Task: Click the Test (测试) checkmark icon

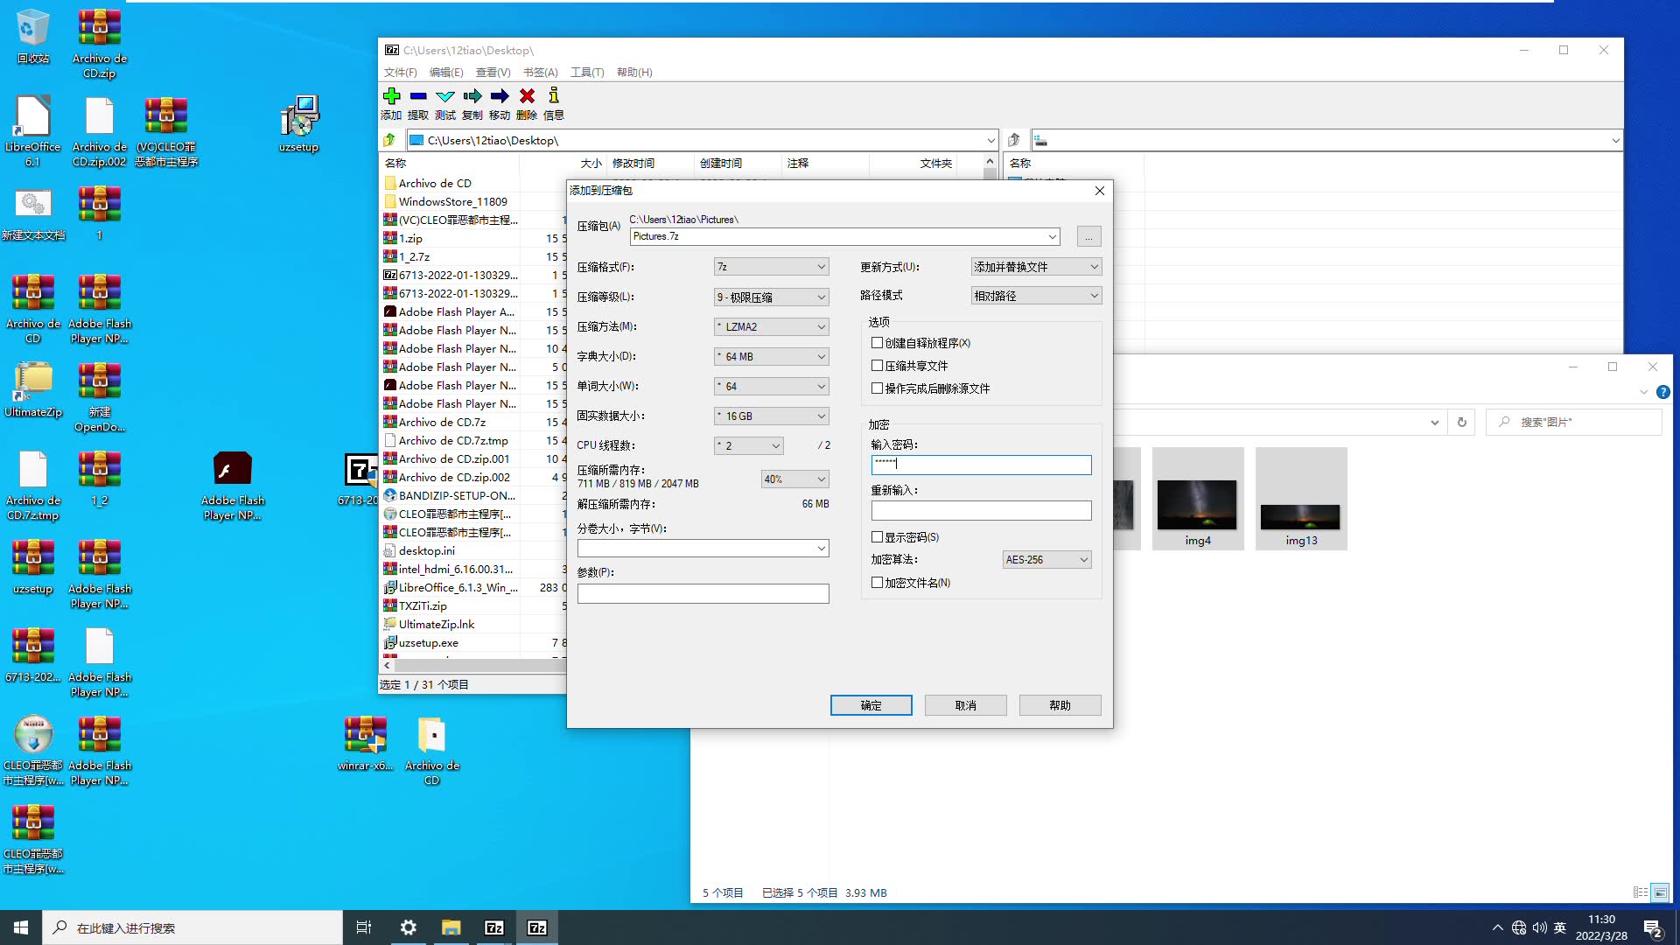Action: click(x=445, y=96)
